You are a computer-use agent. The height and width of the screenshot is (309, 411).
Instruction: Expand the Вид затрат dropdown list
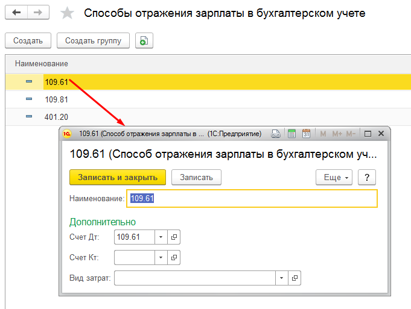281,278
